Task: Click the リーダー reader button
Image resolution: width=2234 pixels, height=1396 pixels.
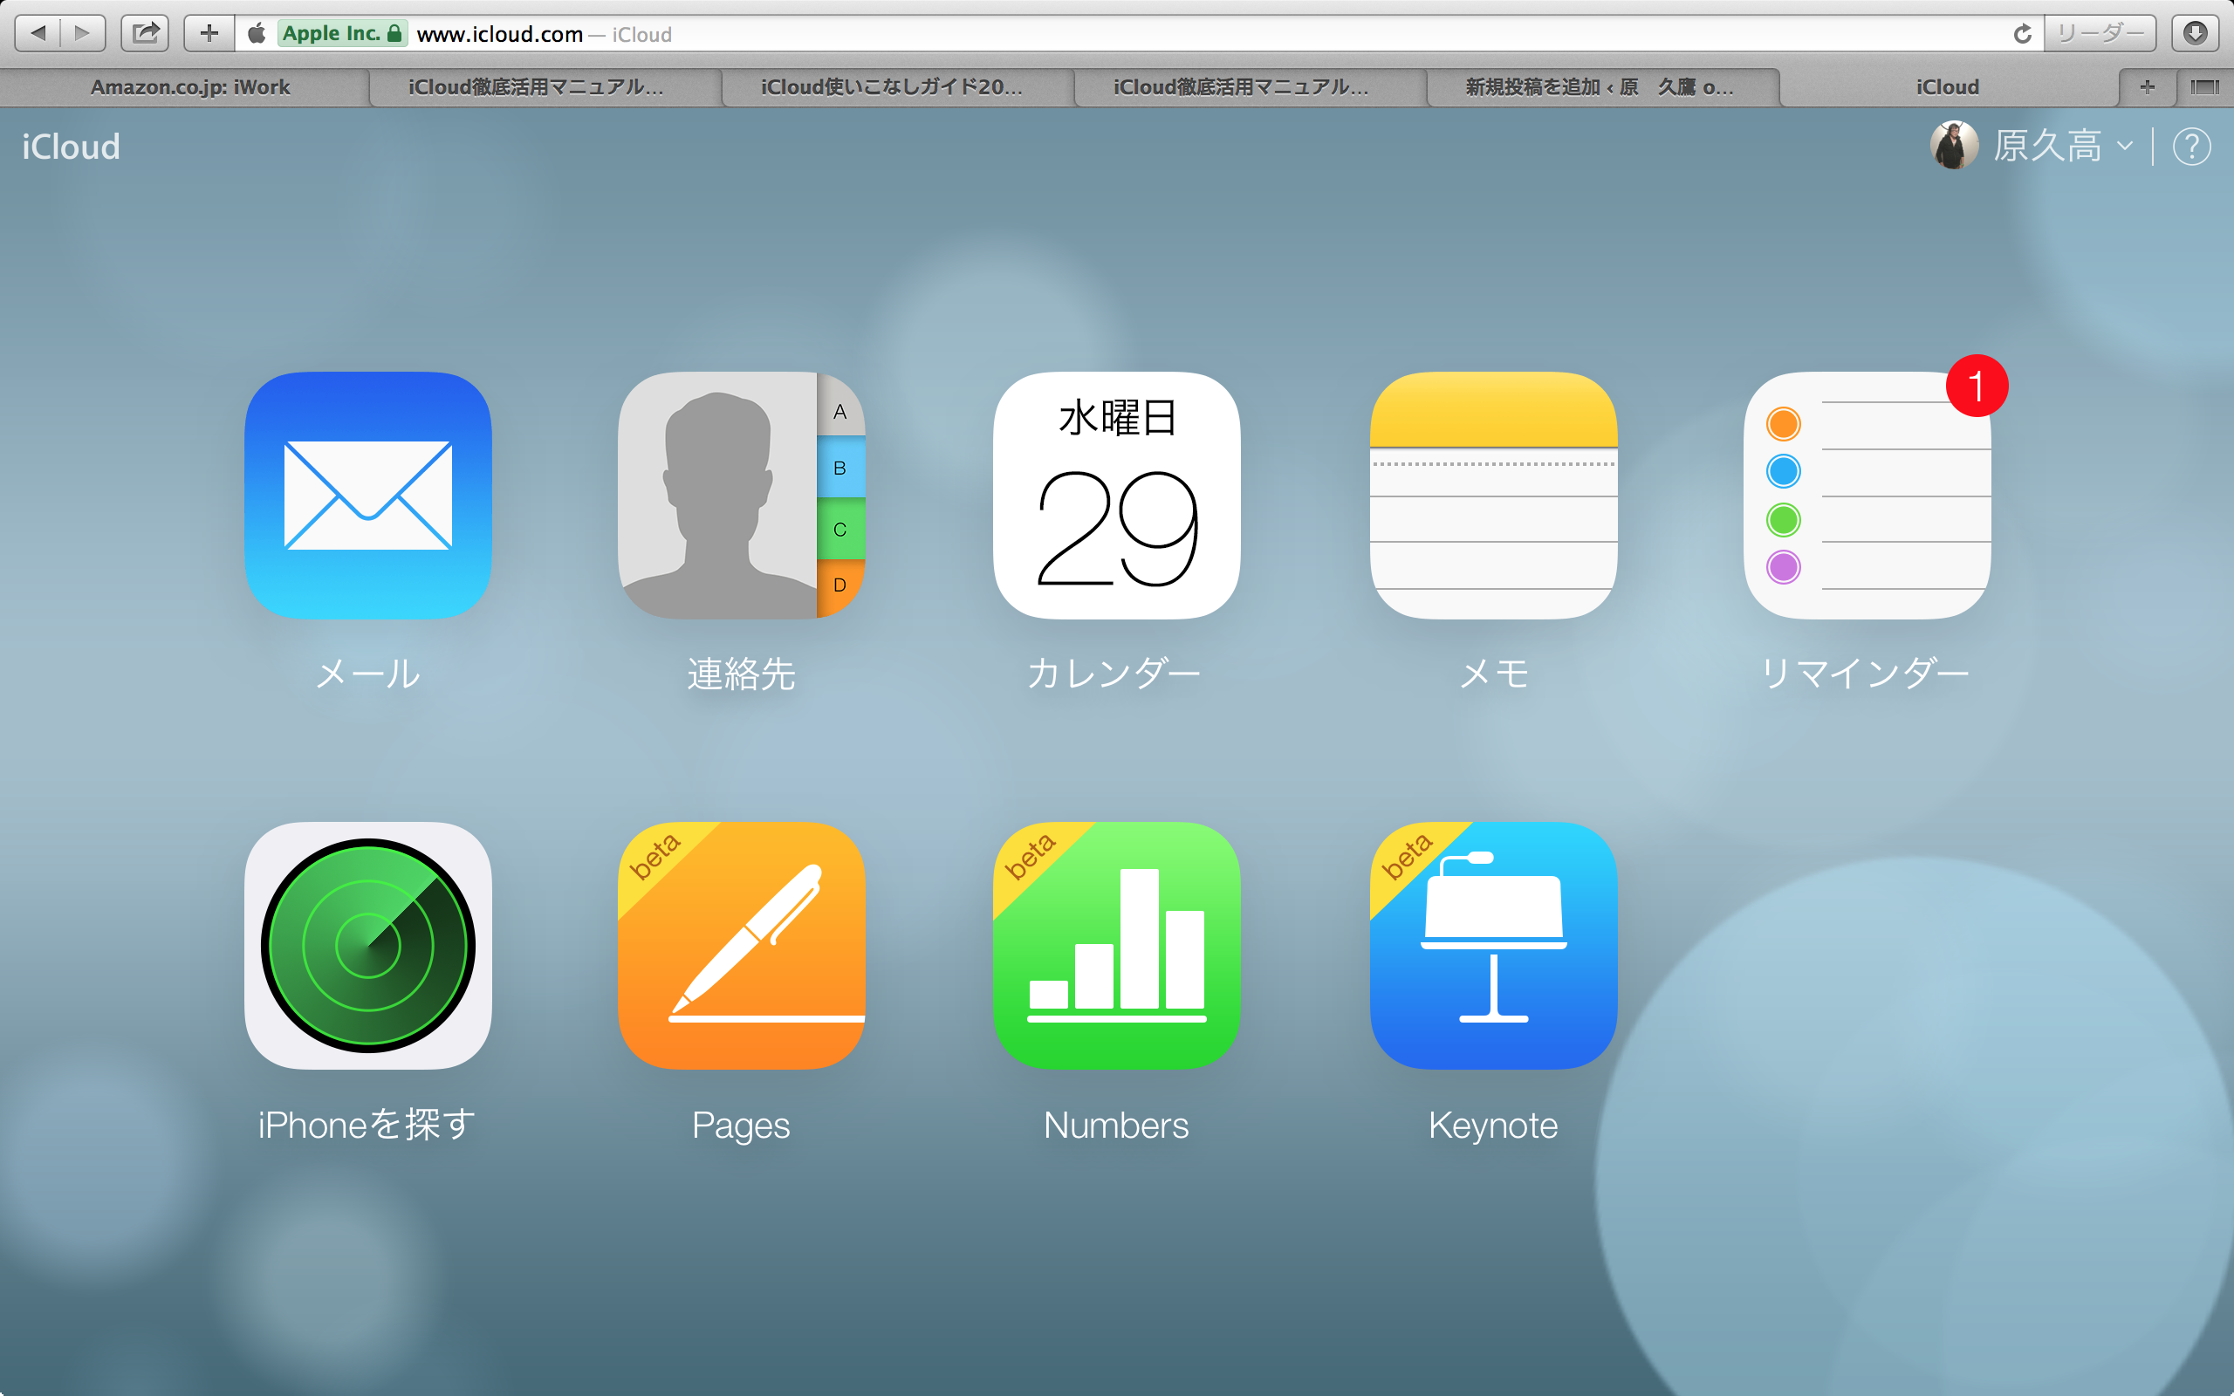Action: pyautogui.click(x=2100, y=33)
